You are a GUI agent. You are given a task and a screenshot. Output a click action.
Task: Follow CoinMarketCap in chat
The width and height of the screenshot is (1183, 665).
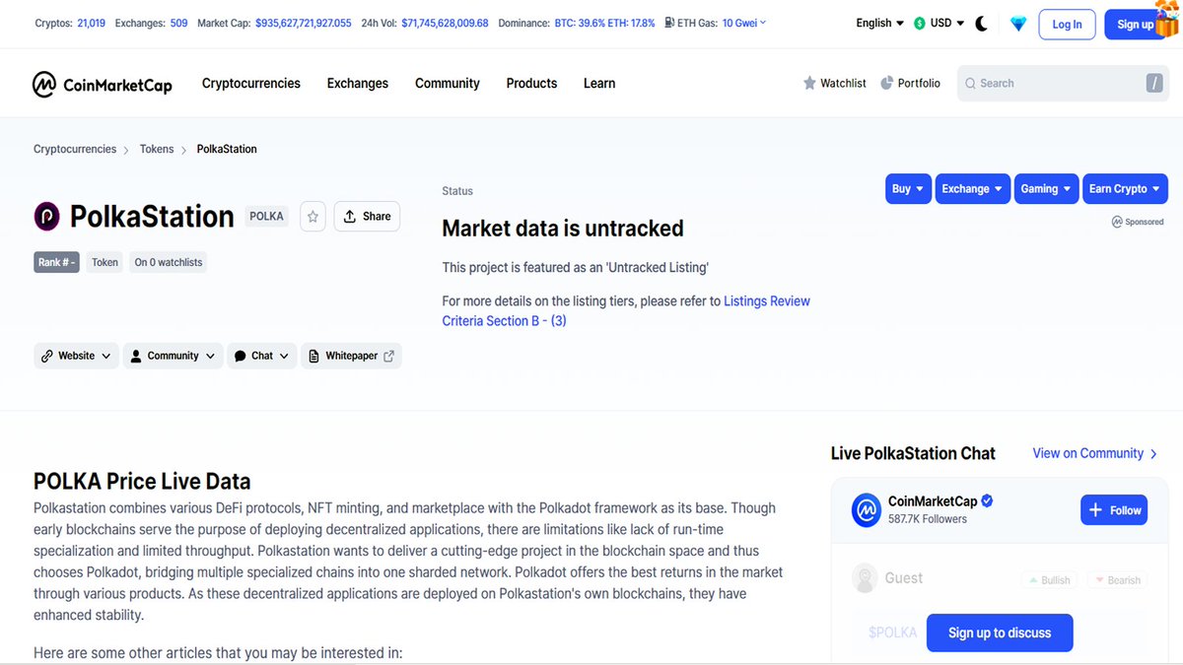pos(1114,510)
